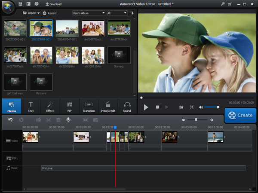Switch to the Transition tab
This screenshot has width=258, height=193.
point(89,106)
